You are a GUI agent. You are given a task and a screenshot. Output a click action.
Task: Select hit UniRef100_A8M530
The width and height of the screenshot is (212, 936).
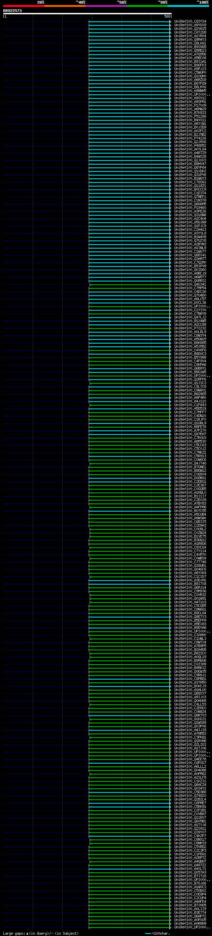click(190, 441)
